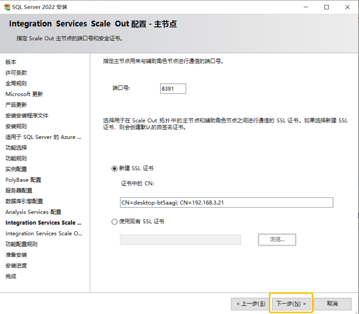Select the bold Integration Services Scale step

(x=43, y=223)
